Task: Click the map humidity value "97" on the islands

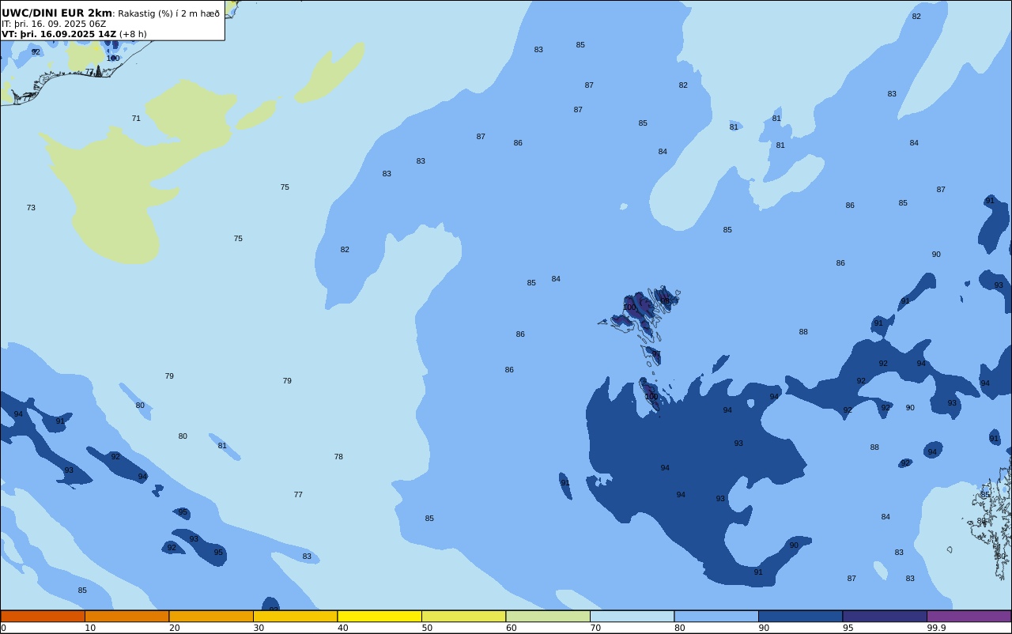Action: [x=655, y=354]
